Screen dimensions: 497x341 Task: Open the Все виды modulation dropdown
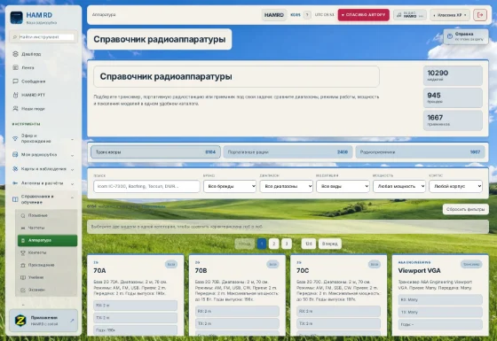(x=343, y=186)
